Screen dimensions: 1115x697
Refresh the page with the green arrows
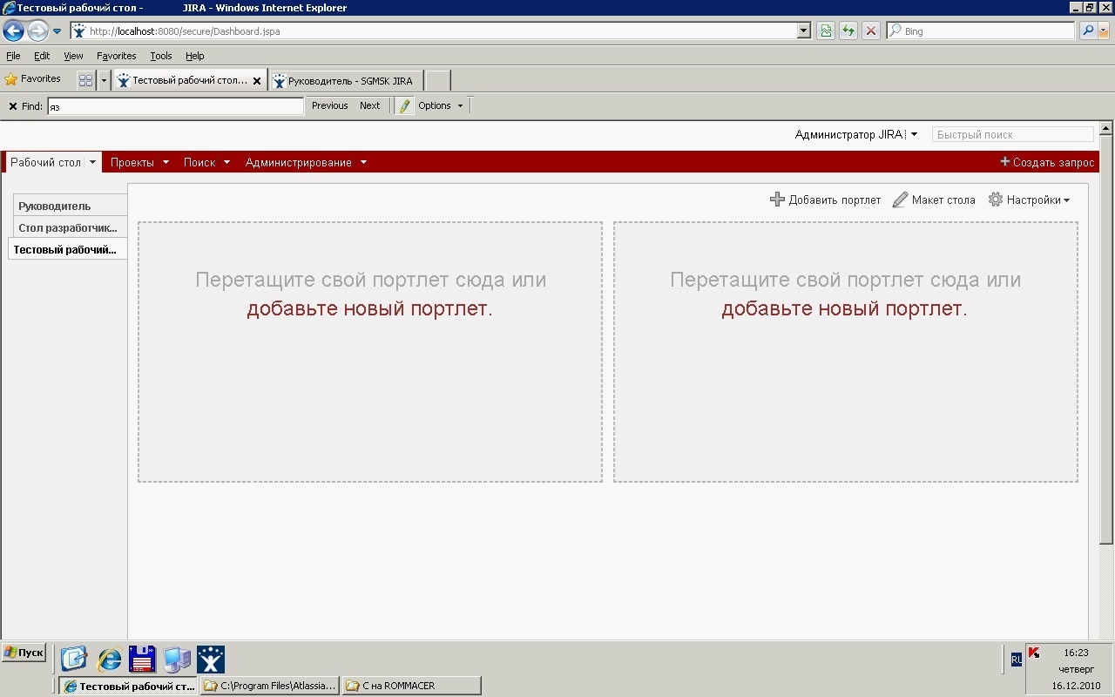pos(848,31)
